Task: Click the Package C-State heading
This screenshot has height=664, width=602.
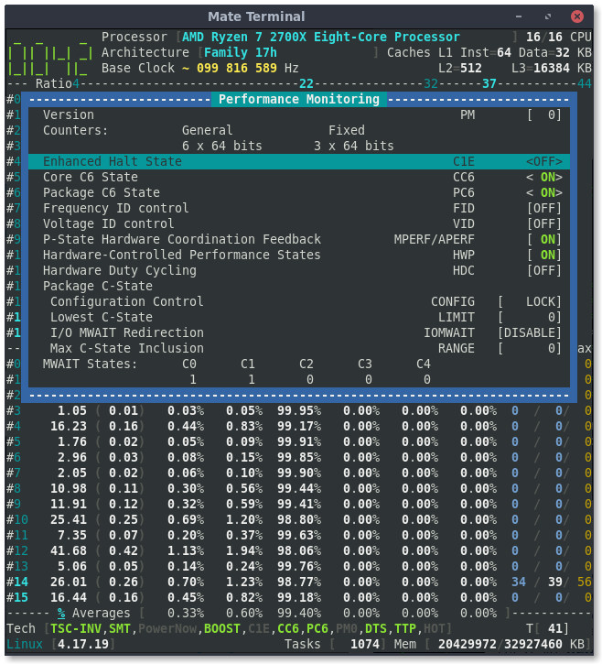Action: (98, 286)
